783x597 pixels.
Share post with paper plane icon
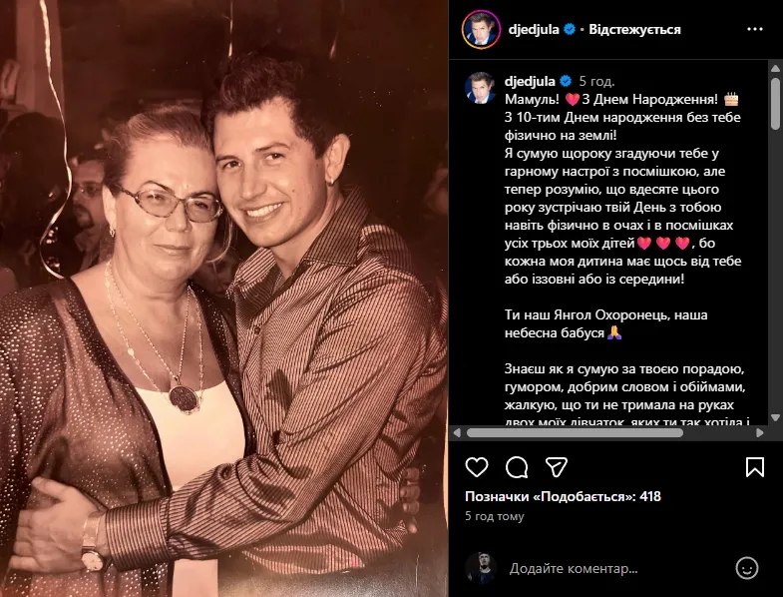(557, 467)
